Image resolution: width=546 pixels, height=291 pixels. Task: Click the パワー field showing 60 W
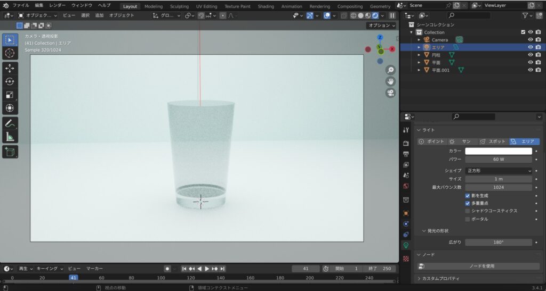[x=499, y=159]
